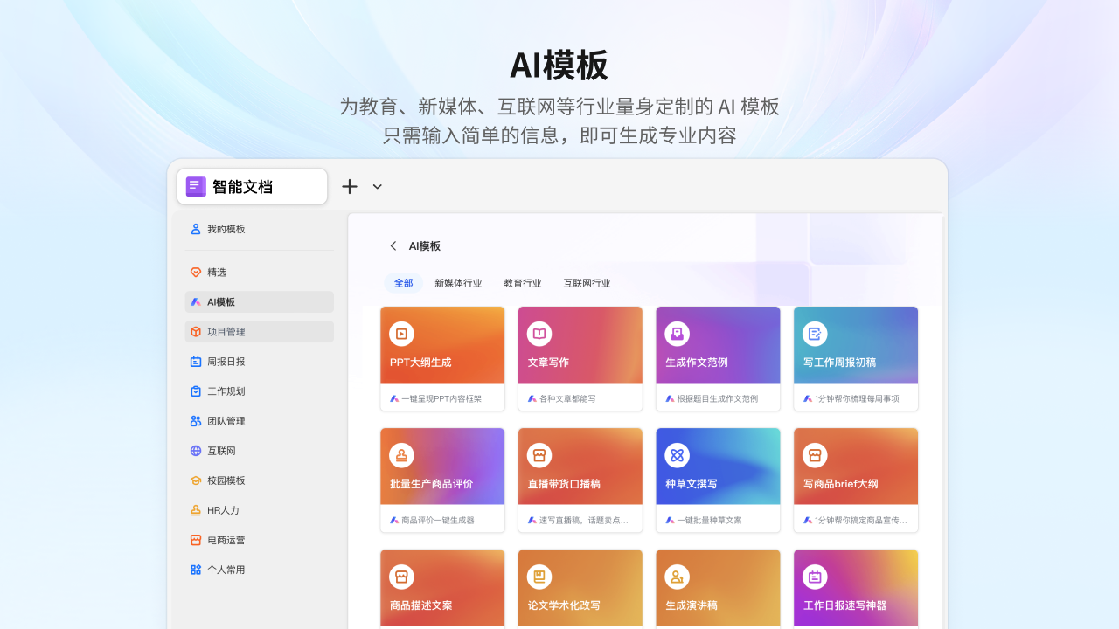
Task: Open the 校园模板 graduation icon
Action: pyautogui.click(x=194, y=480)
